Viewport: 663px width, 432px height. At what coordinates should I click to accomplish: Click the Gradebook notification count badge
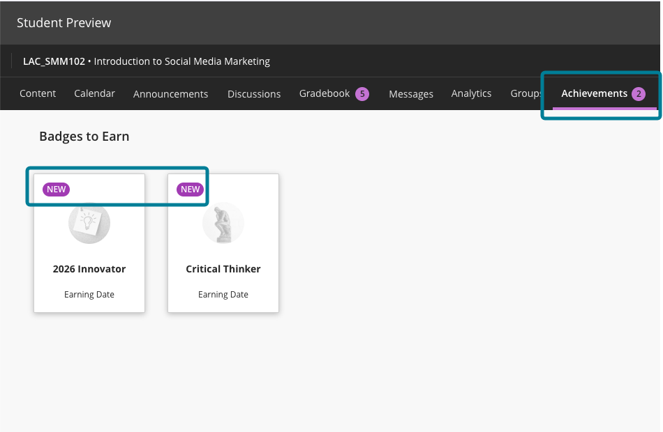click(x=361, y=93)
